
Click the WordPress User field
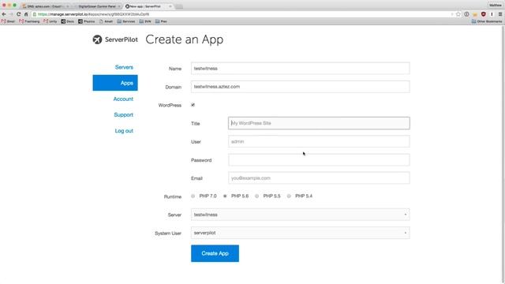tap(319, 141)
